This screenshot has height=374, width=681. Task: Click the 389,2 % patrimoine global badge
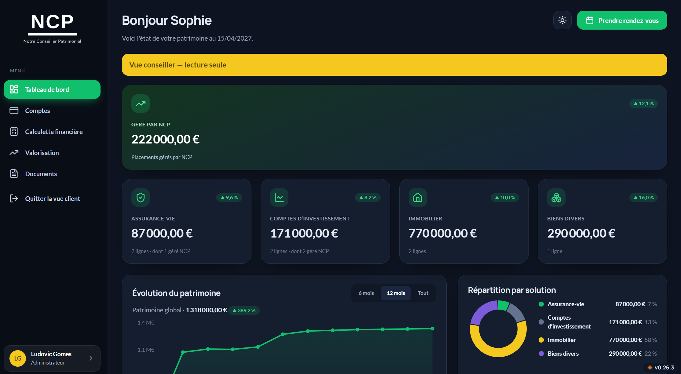pyautogui.click(x=244, y=310)
